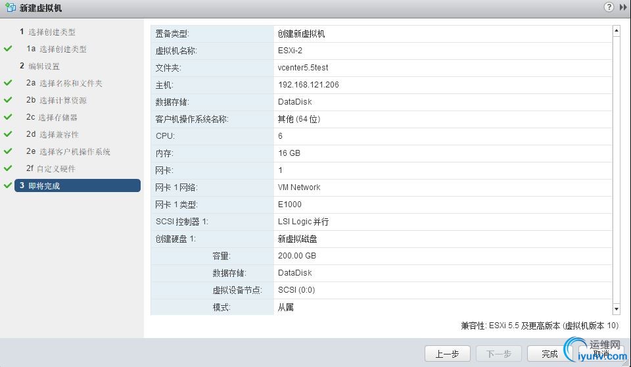
Task: Click the 网卡 count value 1
Action: [281, 170]
